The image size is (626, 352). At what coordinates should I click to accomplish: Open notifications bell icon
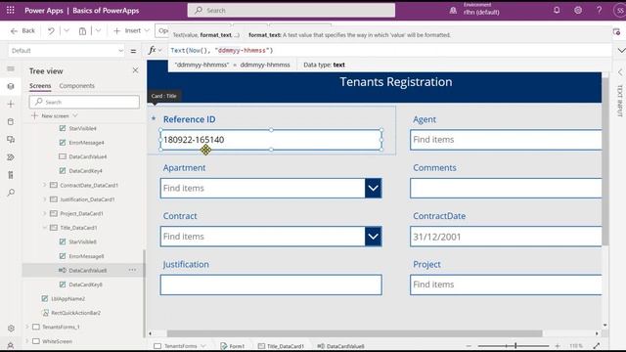(557, 10)
